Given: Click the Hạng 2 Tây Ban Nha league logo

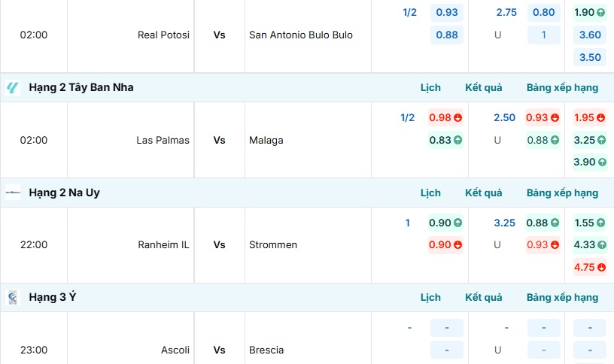Looking at the screenshot, I should [x=13, y=87].
